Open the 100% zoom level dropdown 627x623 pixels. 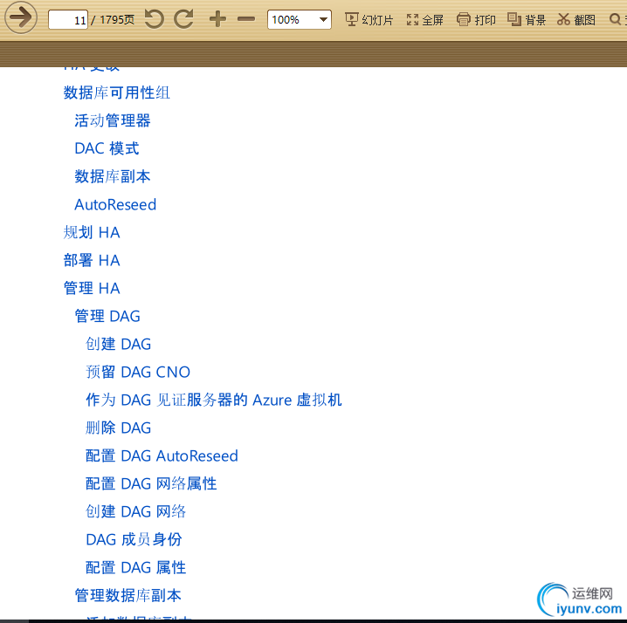click(x=300, y=19)
